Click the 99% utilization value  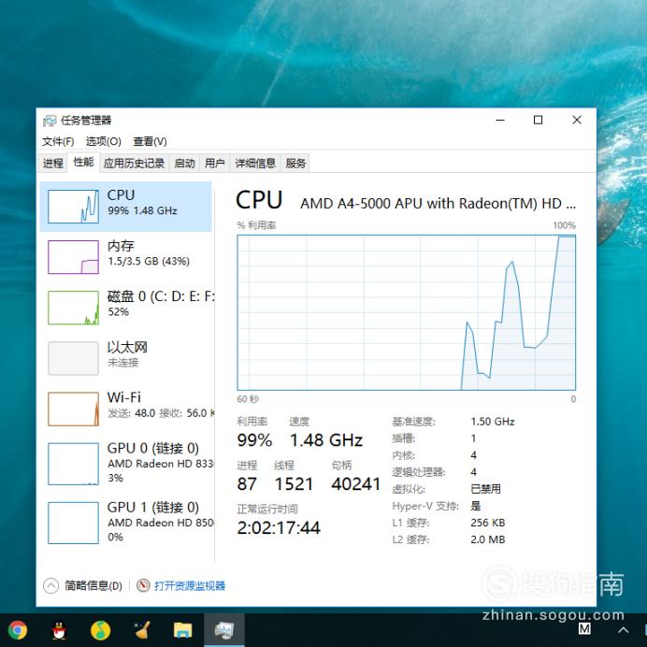(x=254, y=440)
